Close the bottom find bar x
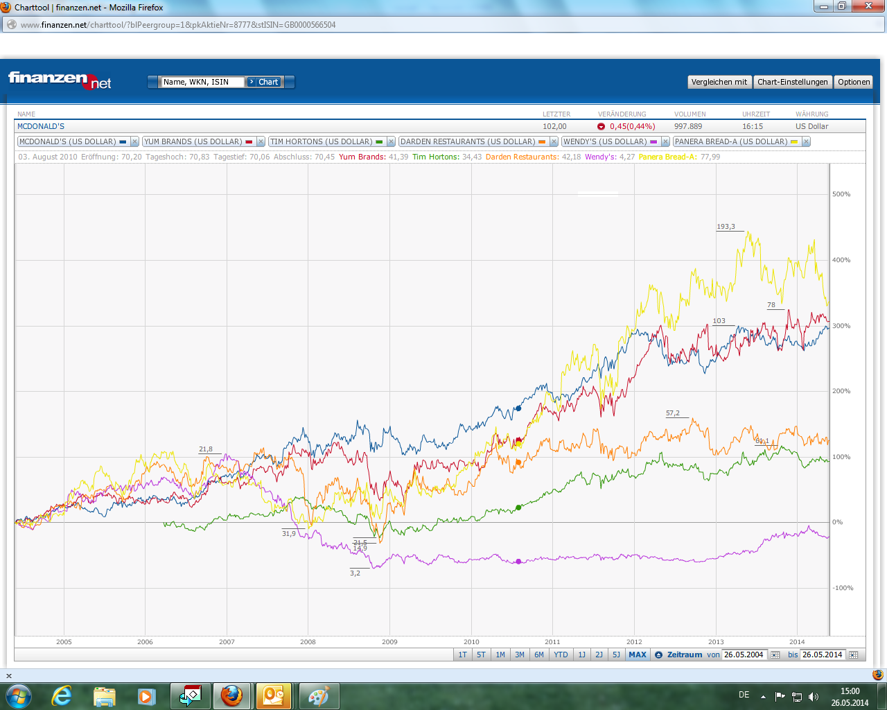Image resolution: width=887 pixels, height=710 pixels. [9, 675]
